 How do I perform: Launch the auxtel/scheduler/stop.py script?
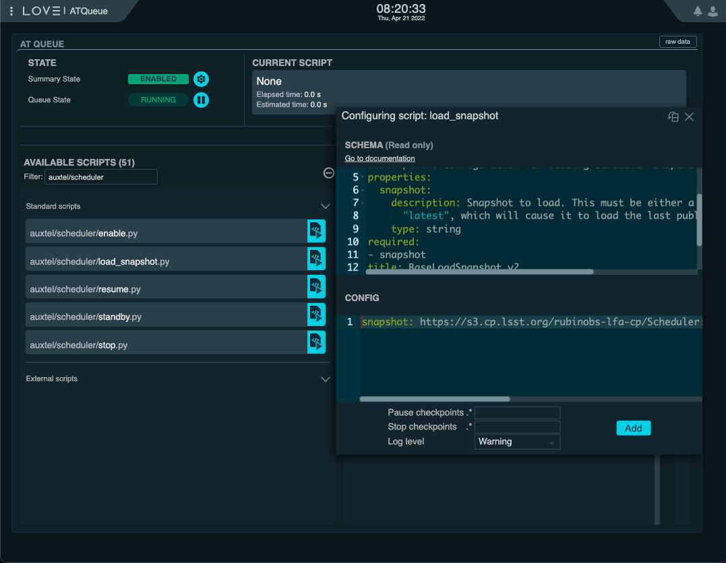316,341
